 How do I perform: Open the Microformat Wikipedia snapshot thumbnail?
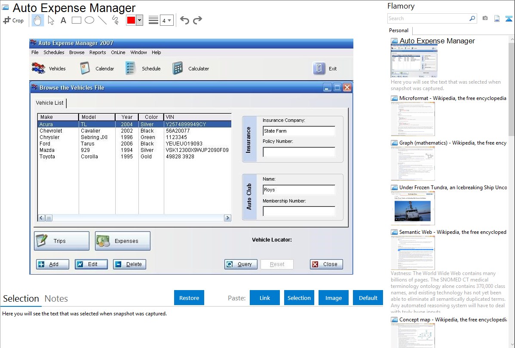(x=413, y=119)
